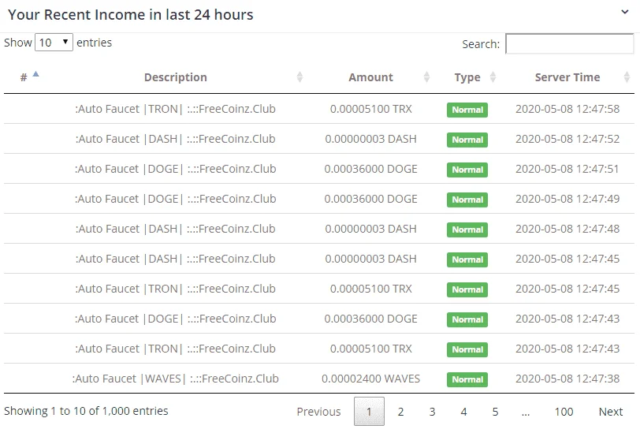Select Auto Faucet WAVES description
Image resolution: width=640 pixels, height=433 pixels.
(176, 379)
